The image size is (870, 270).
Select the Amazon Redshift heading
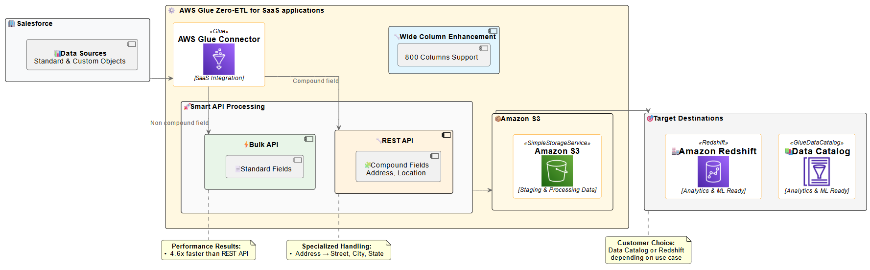click(718, 151)
